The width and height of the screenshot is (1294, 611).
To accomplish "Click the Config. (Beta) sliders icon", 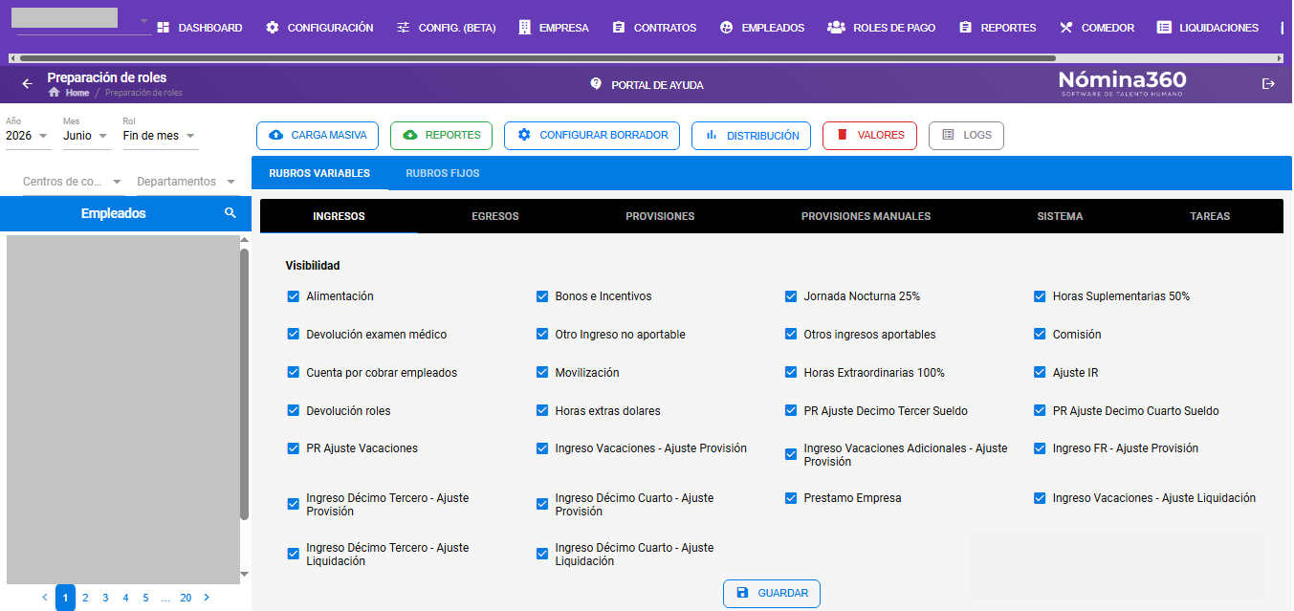I will coord(404,28).
